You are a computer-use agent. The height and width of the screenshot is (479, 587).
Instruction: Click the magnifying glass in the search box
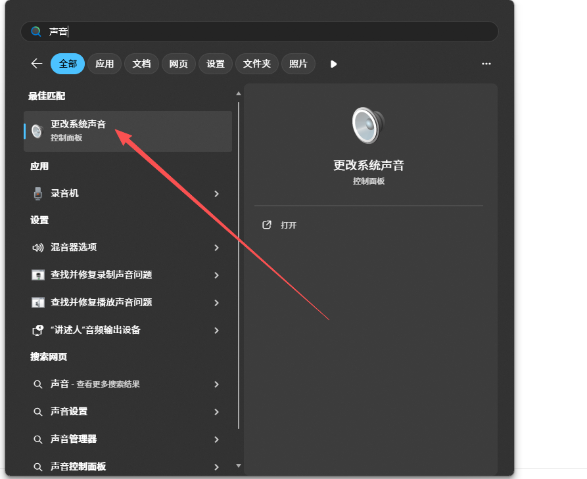(35, 31)
